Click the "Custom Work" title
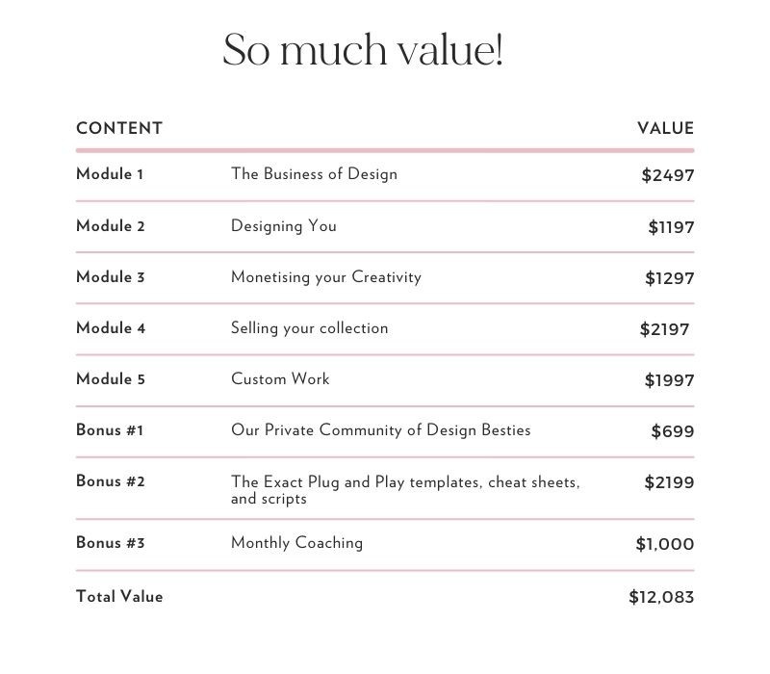 coord(280,379)
